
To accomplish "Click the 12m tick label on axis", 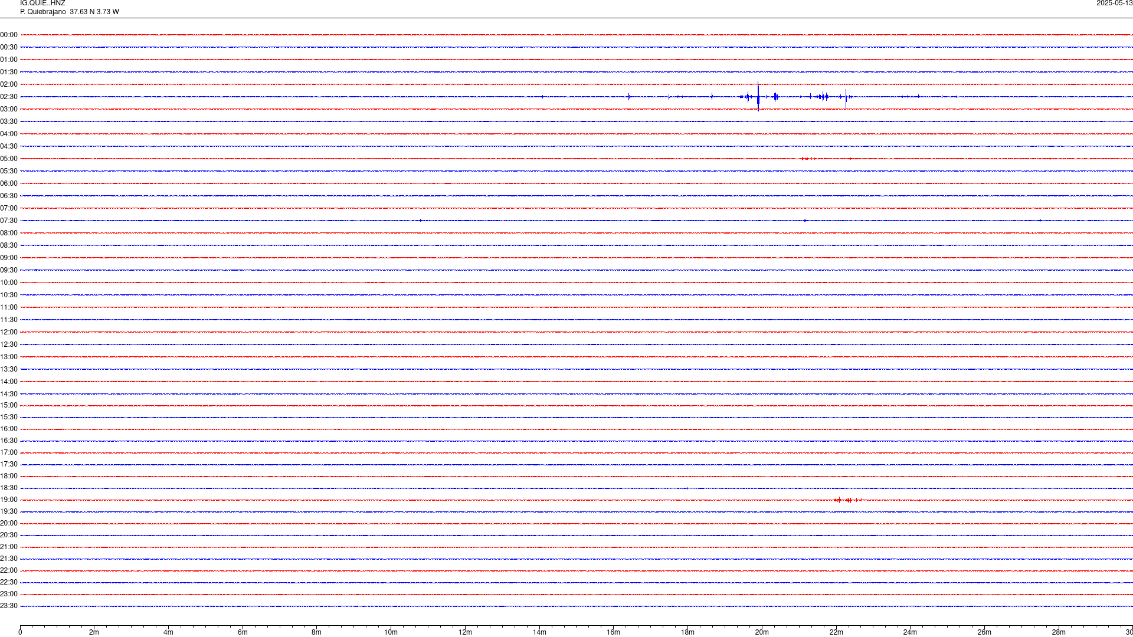I will point(465,632).
